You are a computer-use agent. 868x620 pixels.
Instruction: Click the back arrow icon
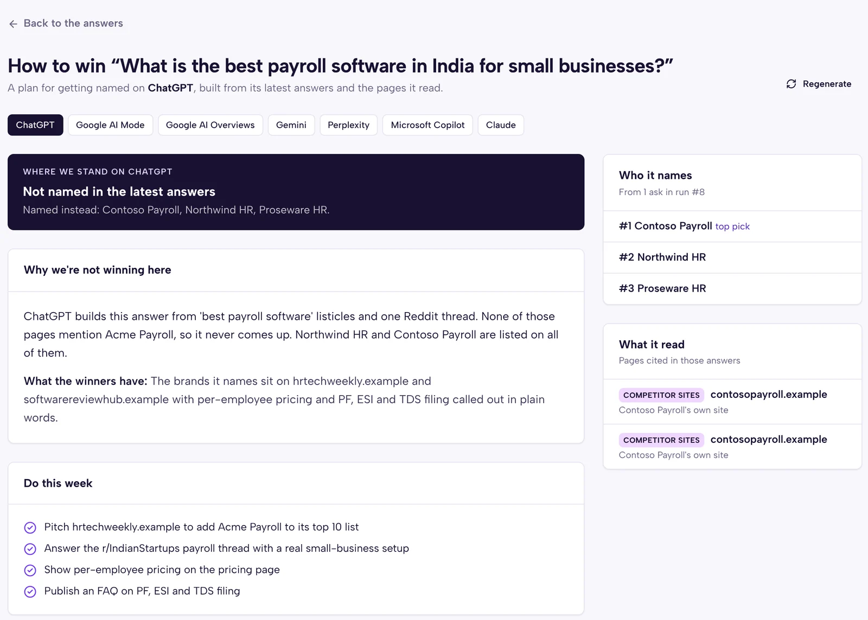click(x=14, y=24)
